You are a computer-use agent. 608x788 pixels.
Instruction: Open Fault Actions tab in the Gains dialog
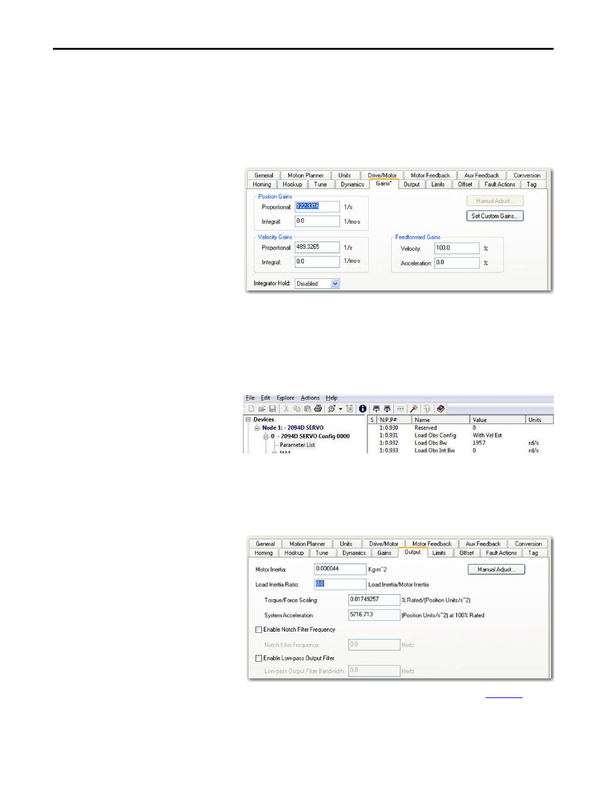[500, 184]
